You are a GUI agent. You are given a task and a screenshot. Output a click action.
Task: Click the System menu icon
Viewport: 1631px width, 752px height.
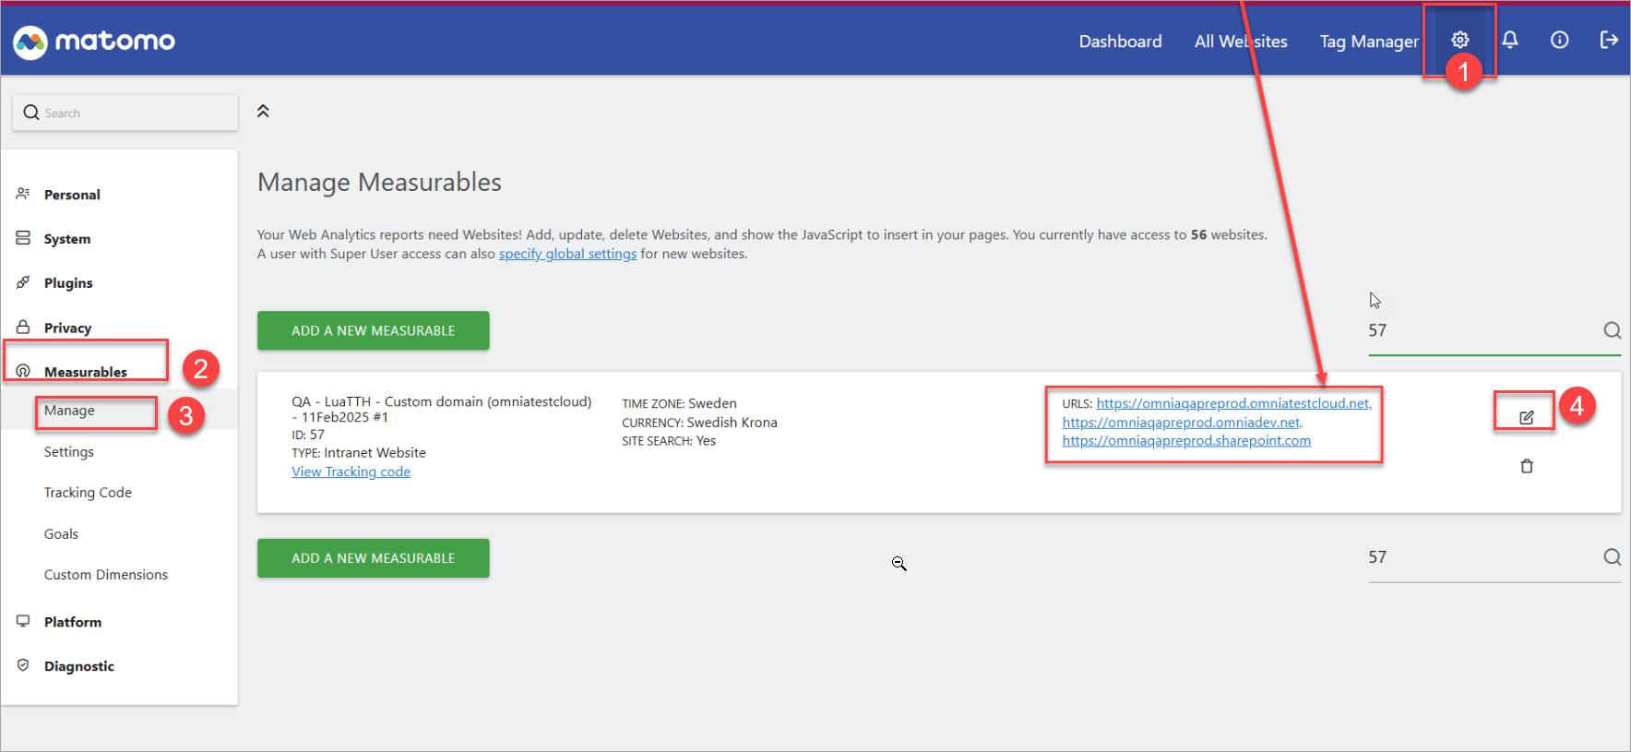tap(23, 238)
